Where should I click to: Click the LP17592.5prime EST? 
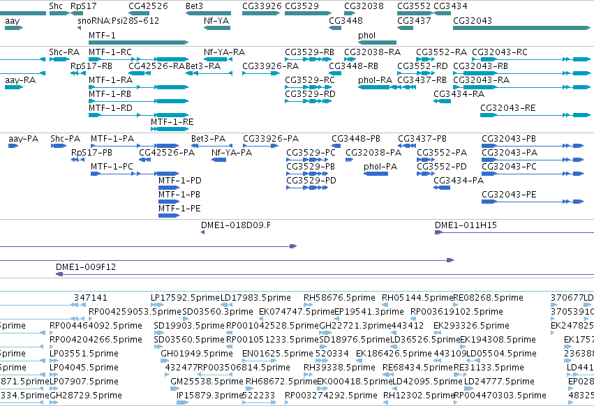[157, 304]
